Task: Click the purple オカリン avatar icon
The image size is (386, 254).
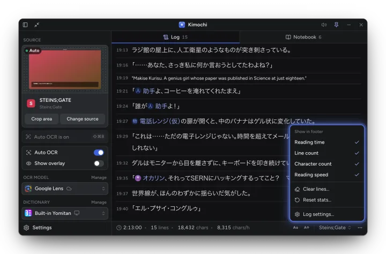Action: (x=138, y=178)
